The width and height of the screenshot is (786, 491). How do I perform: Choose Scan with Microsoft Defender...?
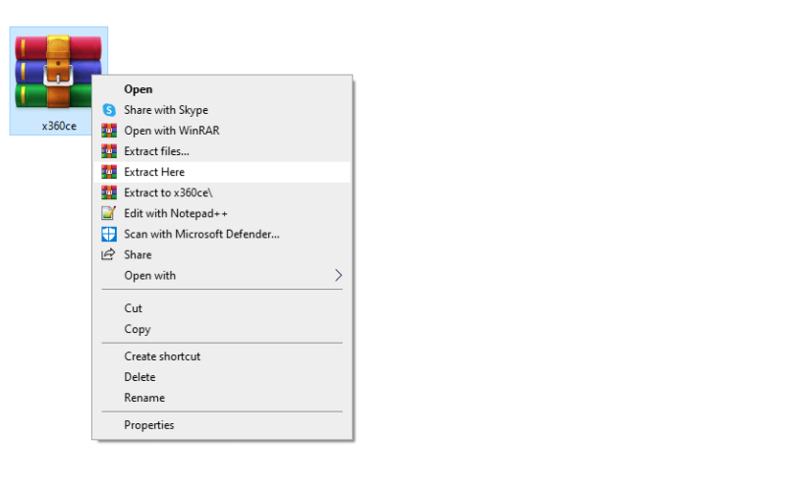(222, 234)
